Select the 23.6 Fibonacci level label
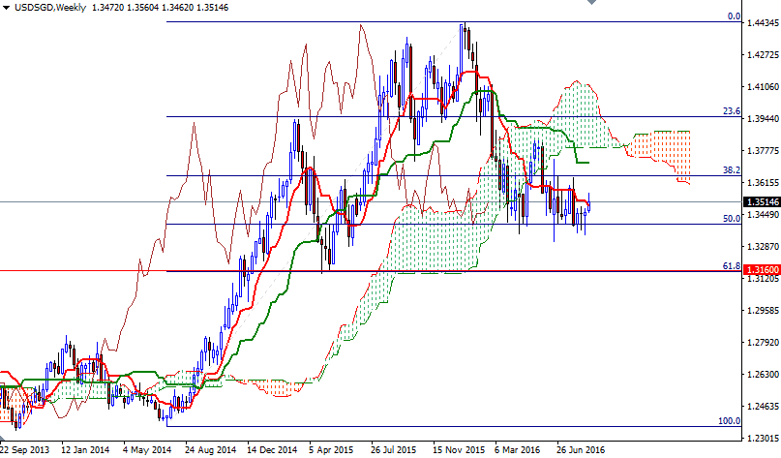The width and height of the screenshot is (781, 458). coord(732,111)
